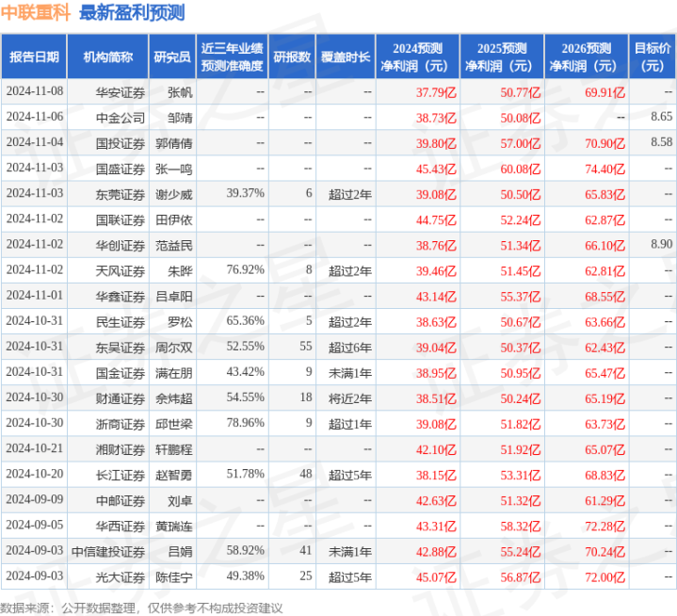Click 2024 profit value 45.43亿
The width and height of the screenshot is (677, 616).
pos(436,169)
